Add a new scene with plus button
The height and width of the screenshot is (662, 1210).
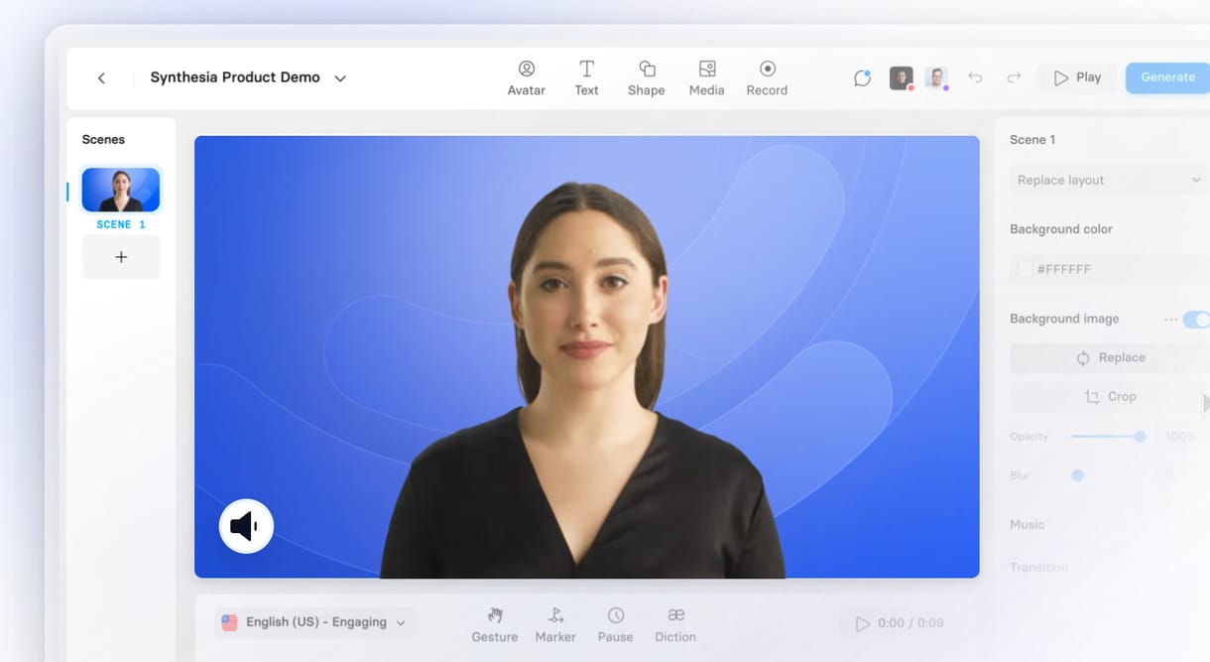tap(121, 257)
